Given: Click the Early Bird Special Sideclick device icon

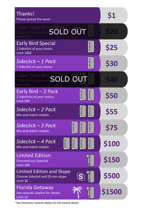Looking at the screenshot, I should coord(91,47).
